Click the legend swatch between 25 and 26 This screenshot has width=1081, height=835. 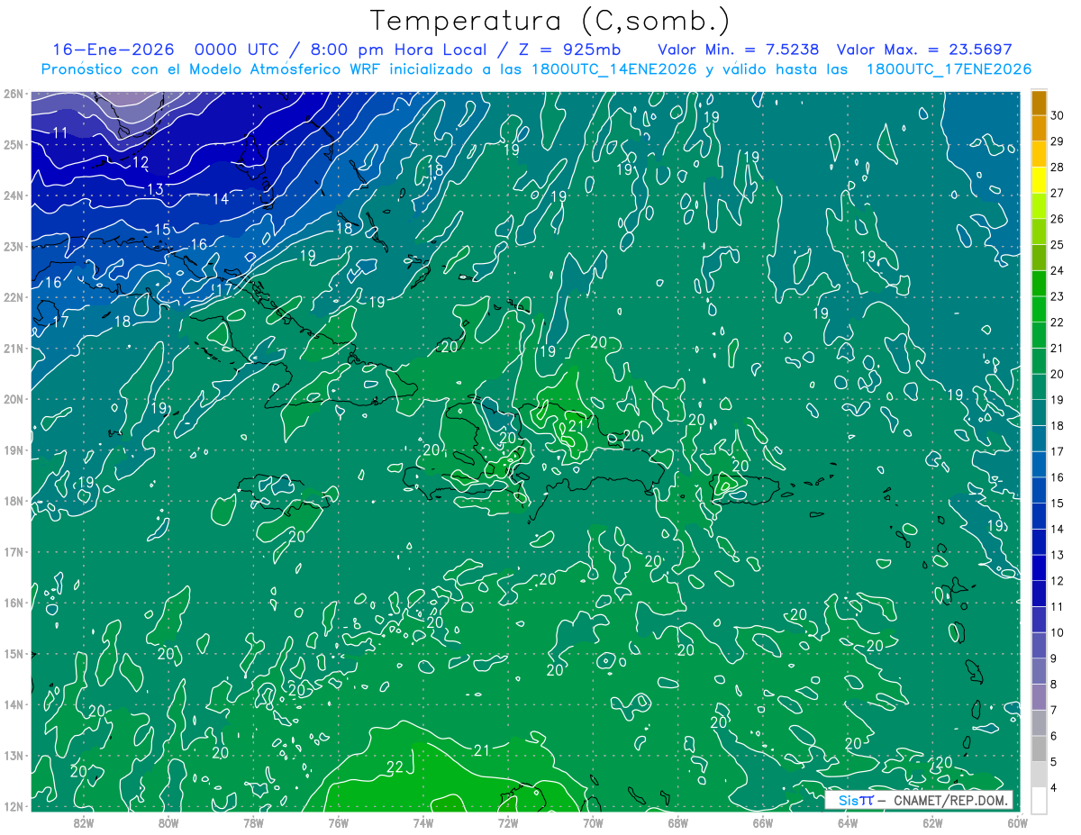pos(1039,232)
